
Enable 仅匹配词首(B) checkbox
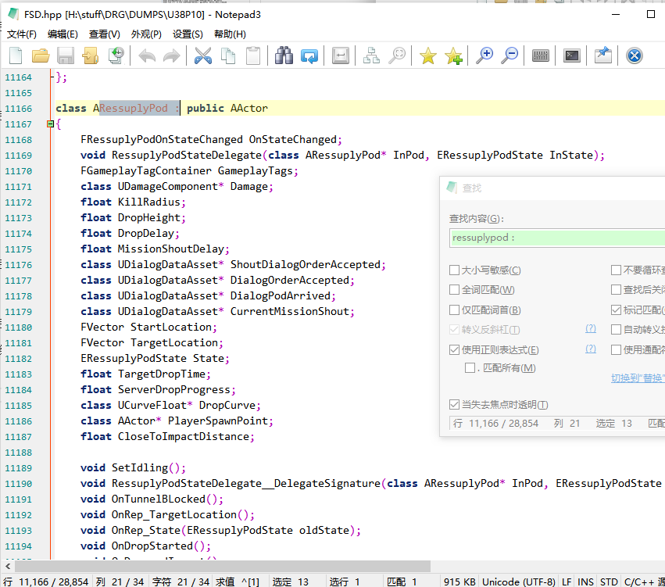pyautogui.click(x=454, y=310)
